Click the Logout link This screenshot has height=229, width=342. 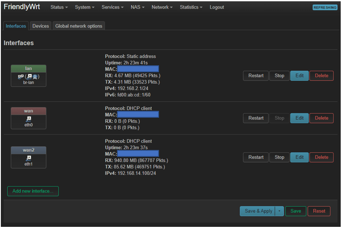tap(217, 7)
